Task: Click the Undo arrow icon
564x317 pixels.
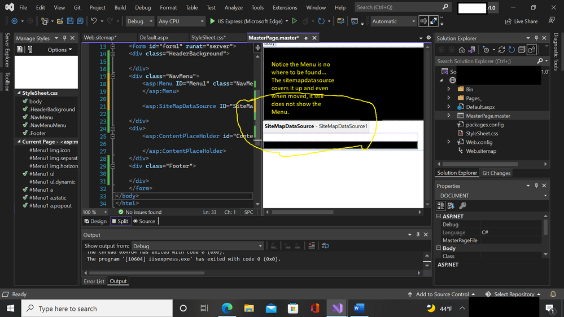Action: (94, 21)
